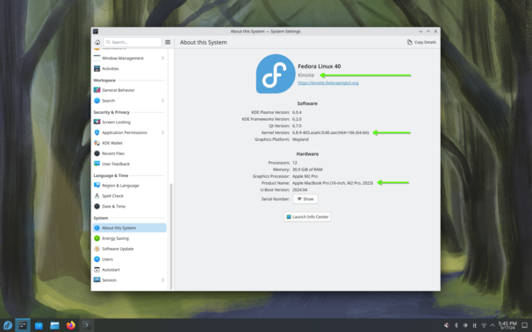Expand Window Management submenu arrow
This screenshot has width=532, height=332.
click(163, 58)
